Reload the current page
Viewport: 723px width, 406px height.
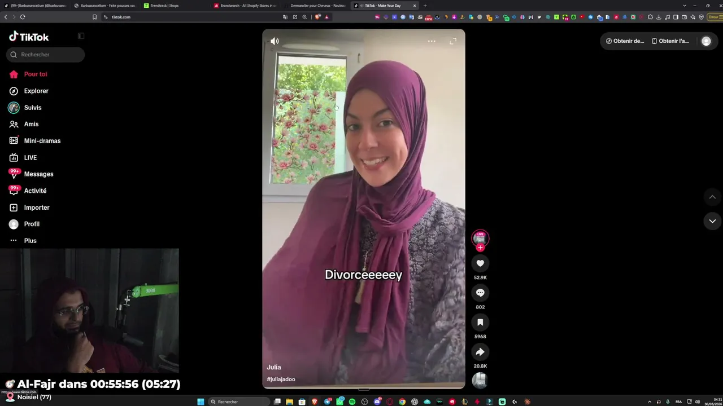click(x=23, y=17)
